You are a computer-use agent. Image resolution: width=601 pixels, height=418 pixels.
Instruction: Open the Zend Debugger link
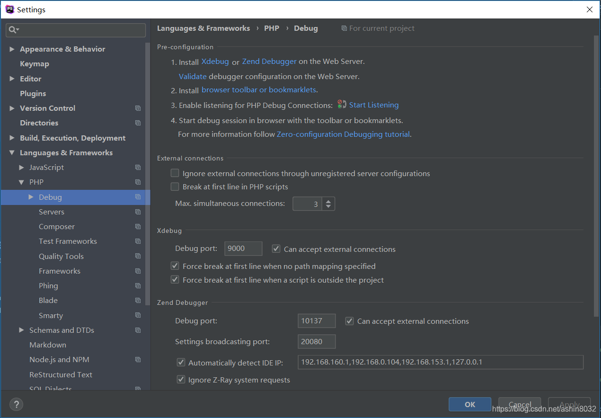269,62
